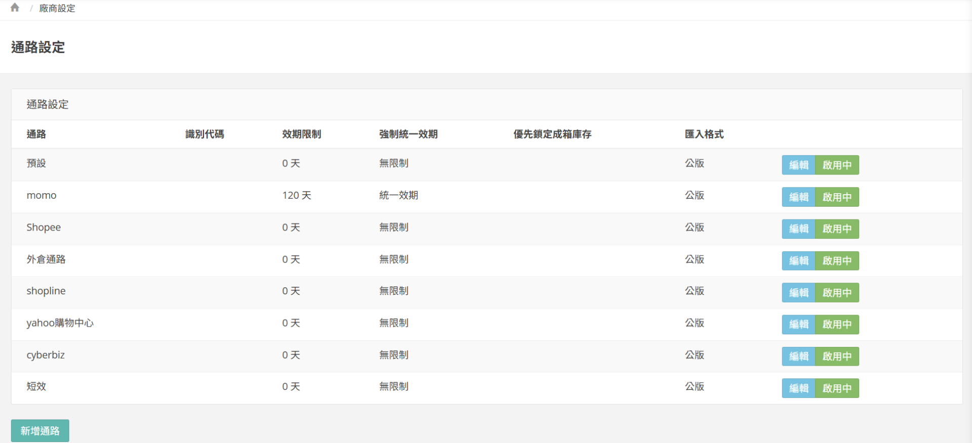Click the home icon in breadcrumb
The image size is (972, 443).
(x=15, y=8)
